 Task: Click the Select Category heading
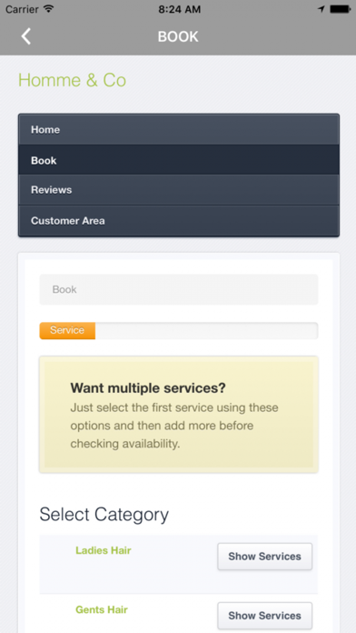[x=104, y=515]
